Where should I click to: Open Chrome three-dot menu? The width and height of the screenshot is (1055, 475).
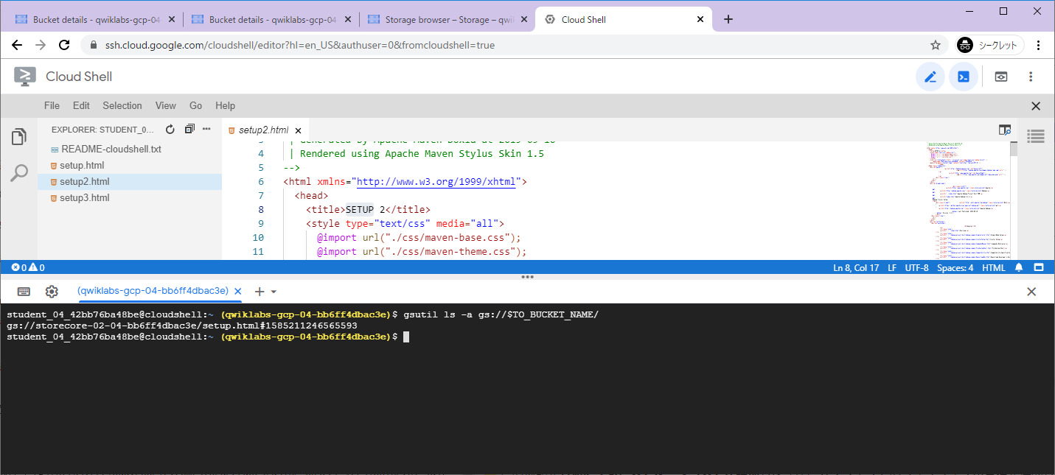point(1039,45)
